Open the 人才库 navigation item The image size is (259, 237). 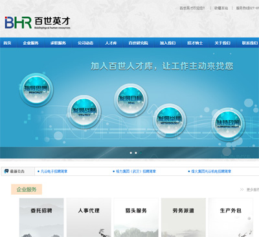[111, 43]
